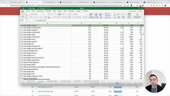This screenshot has height=96, width=170.
Task: Apply bold formatting
Action: [x=31, y=17]
